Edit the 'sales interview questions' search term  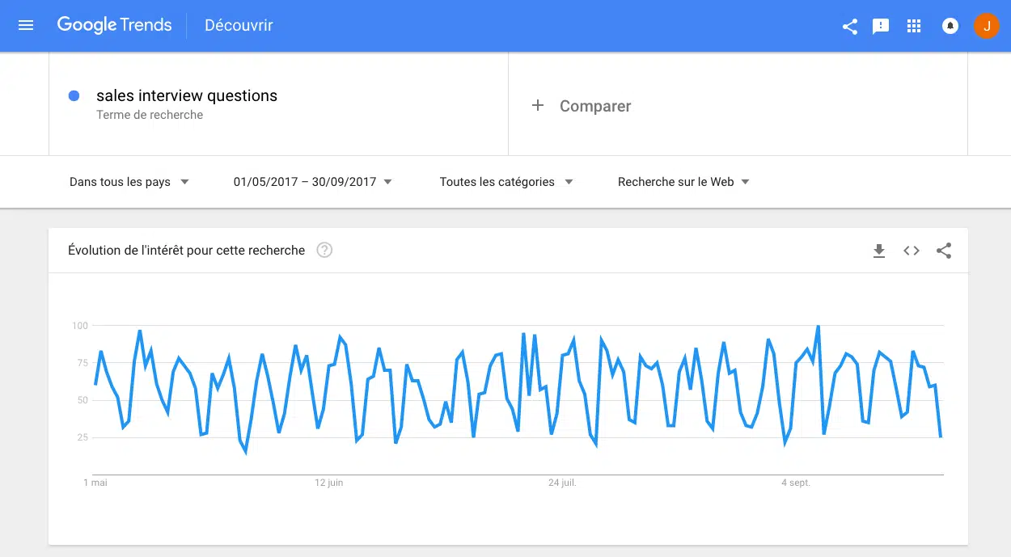(187, 96)
